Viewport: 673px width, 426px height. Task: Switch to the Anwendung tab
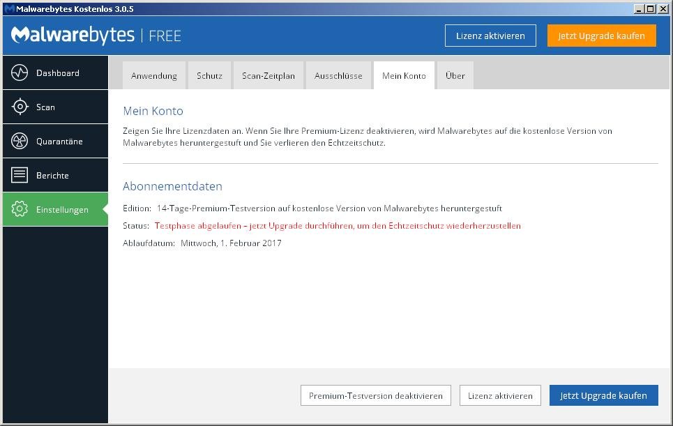tap(154, 75)
